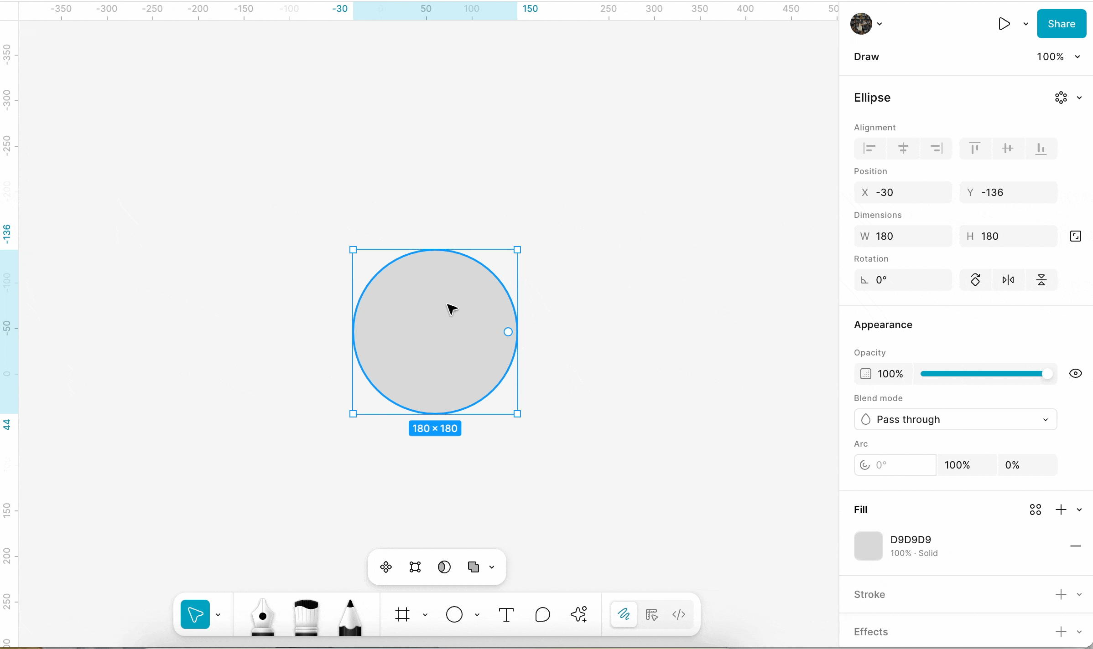Click the Arc start angle field
The image size is (1093, 649).
(x=895, y=465)
